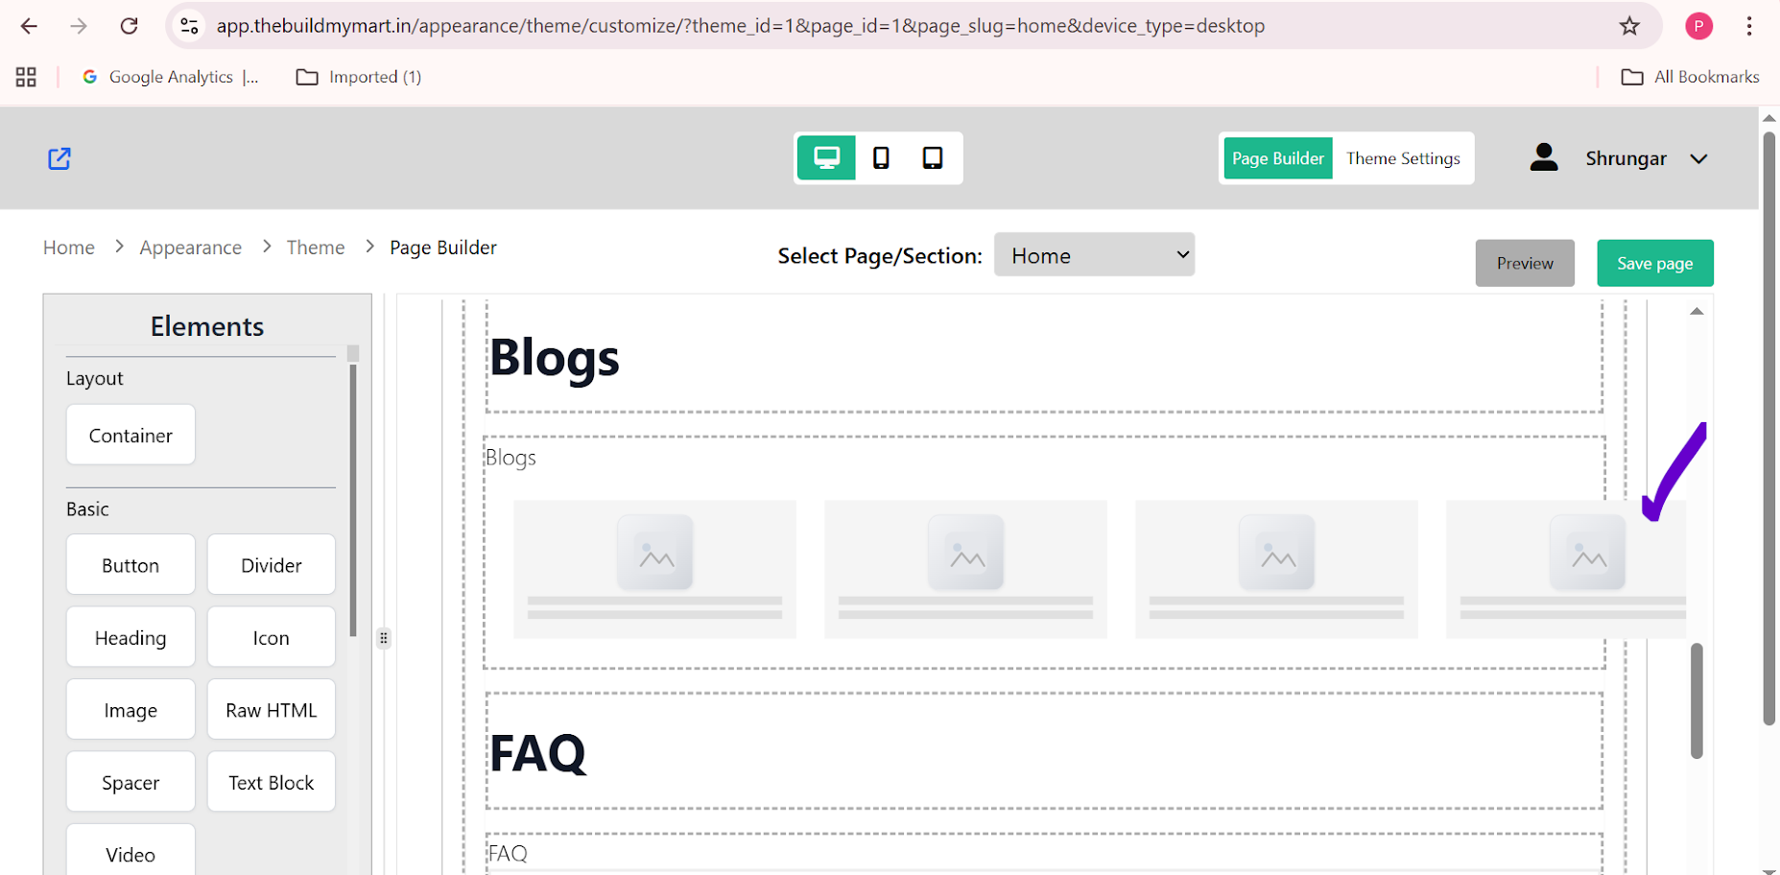This screenshot has height=875, width=1780.
Task: Click the browser forward arrow
Action: 79,26
